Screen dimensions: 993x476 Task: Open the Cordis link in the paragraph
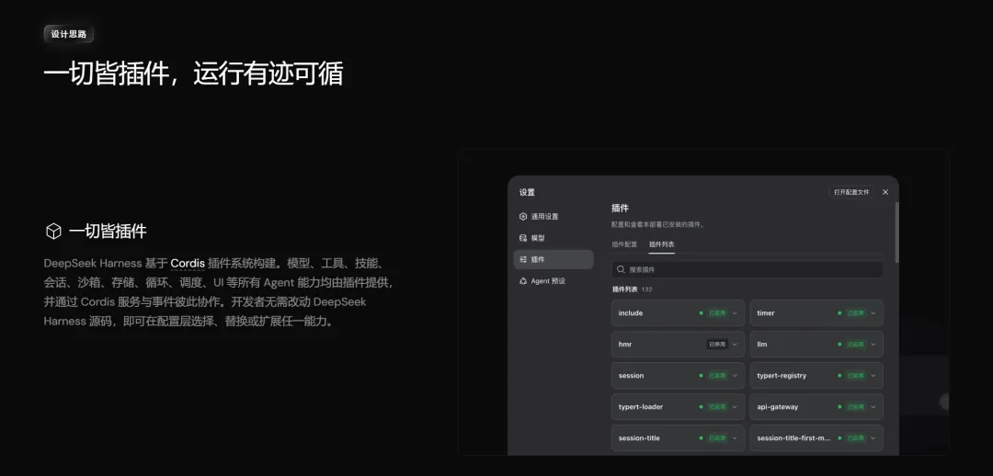point(188,263)
